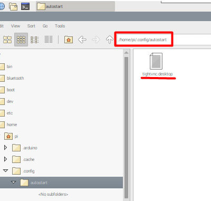Go to the home folder toolbar button

pyautogui.click(x=69, y=40)
